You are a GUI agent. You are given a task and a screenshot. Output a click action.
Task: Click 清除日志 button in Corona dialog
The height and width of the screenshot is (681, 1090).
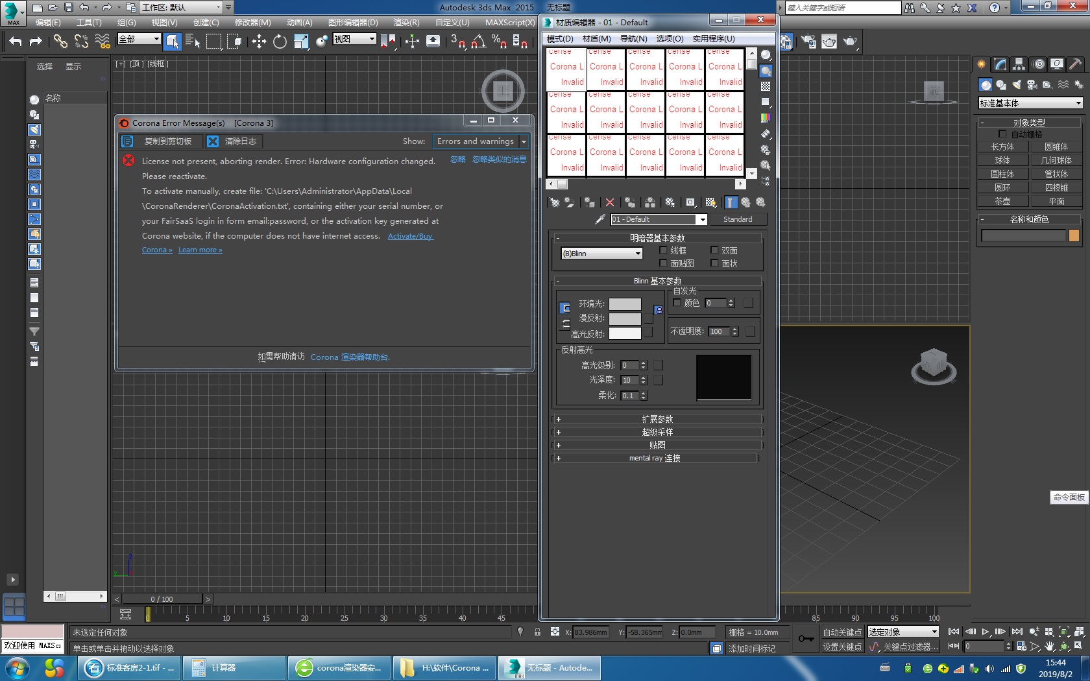(233, 141)
